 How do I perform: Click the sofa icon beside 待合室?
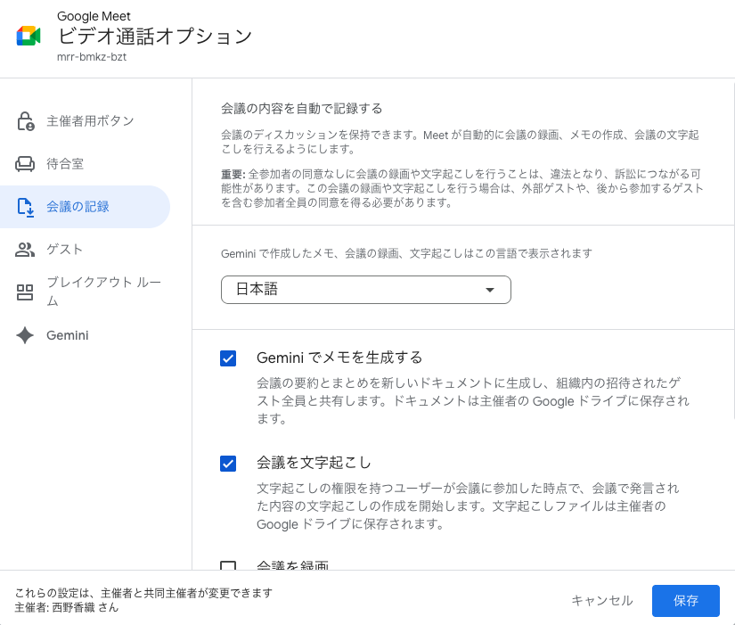pyautogui.click(x=25, y=164)
